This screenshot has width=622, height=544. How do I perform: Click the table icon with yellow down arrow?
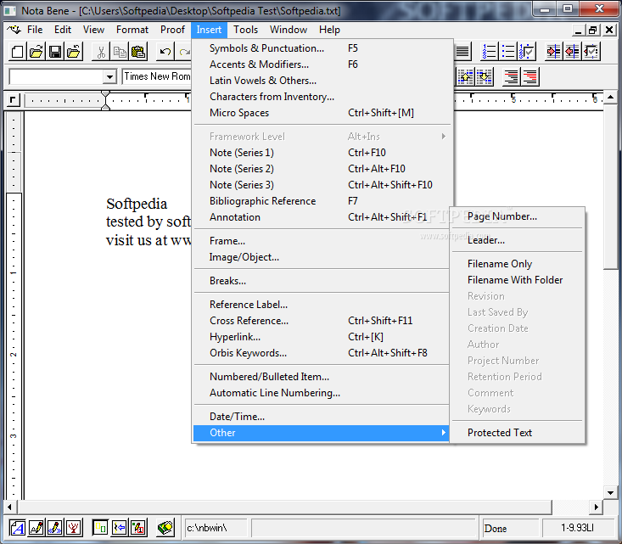[485, 76]
